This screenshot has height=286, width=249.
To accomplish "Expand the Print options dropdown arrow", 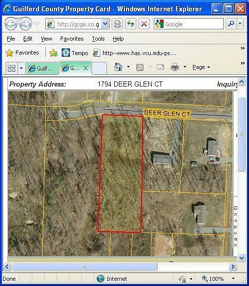I will pos(185,67).
